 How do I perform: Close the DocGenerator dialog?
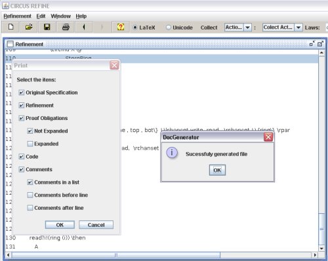(268, 137)
